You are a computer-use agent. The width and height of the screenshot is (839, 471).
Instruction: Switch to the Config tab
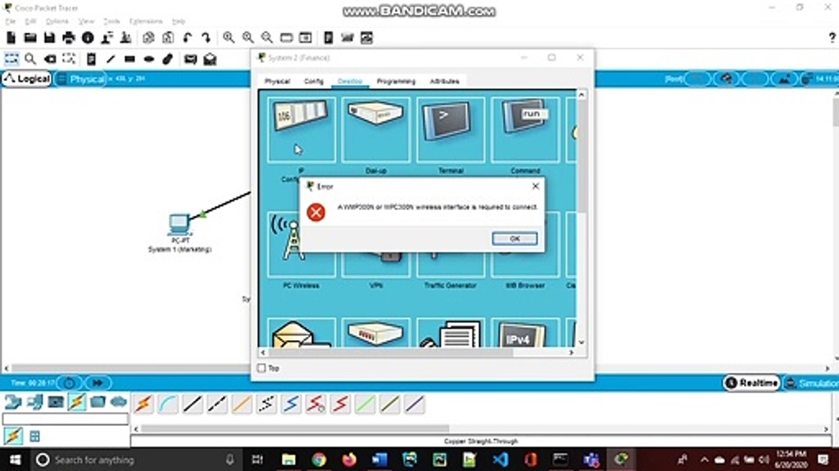(x=314, y=81)
